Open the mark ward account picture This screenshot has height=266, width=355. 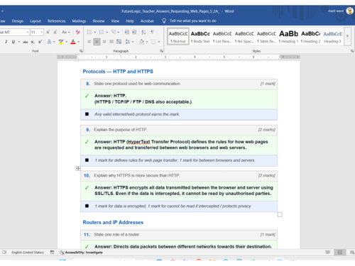point(349,11)
